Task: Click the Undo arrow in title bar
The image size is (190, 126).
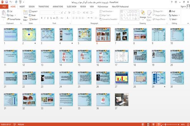Action: pyautogui.click(x=10, y=2)
